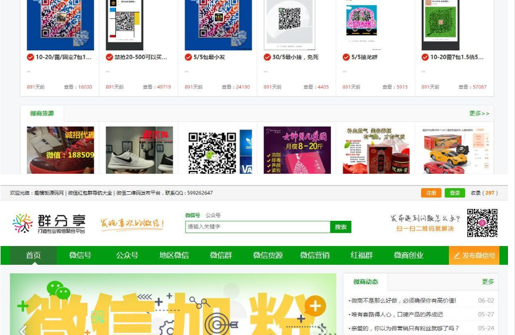Click the green 登录 button
This screenshot has height=335, width=515.
tap(454, 193)
